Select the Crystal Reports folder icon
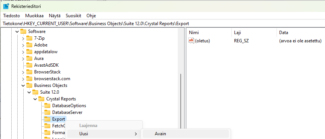Screen dimensions: 325x139 [41, 99]
